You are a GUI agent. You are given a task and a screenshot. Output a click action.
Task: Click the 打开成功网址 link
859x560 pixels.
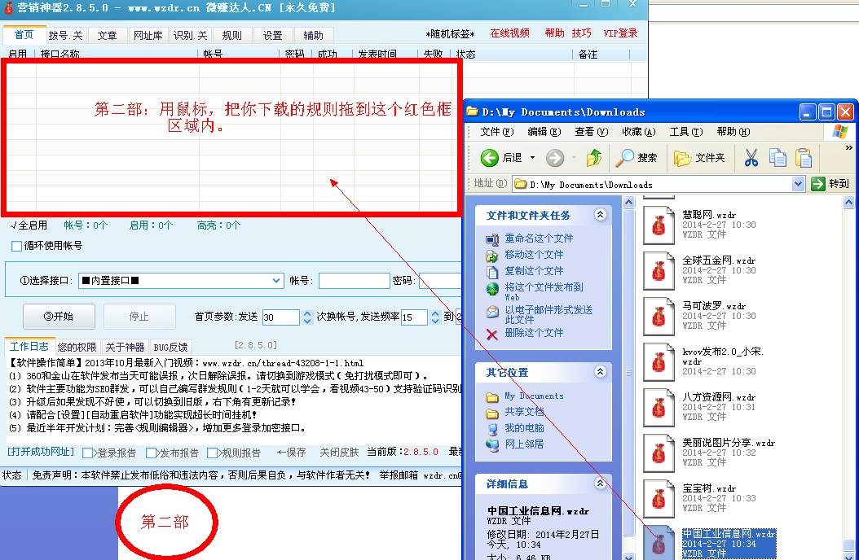tap(39, 453)
